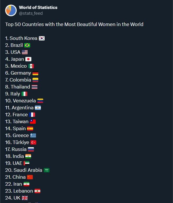Click the Japan flag emoji
The image size is (173, 203).
pos(28,59)
